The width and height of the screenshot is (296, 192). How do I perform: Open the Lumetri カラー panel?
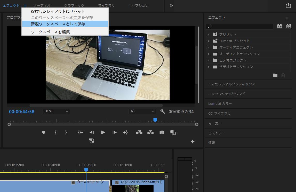[x=220, y=104]
